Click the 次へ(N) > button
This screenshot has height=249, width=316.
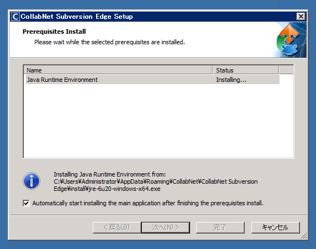point(165,227)
